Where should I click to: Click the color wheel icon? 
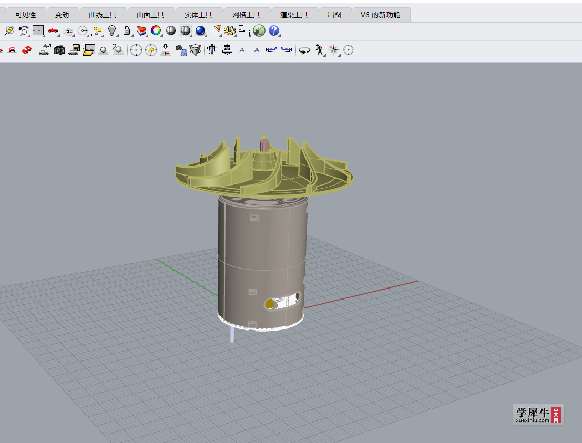156,31
